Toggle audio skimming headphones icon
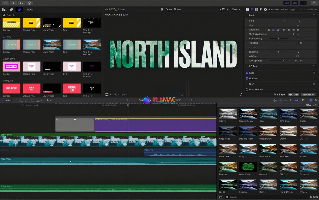Screen dimensions: 319x200 291,100
